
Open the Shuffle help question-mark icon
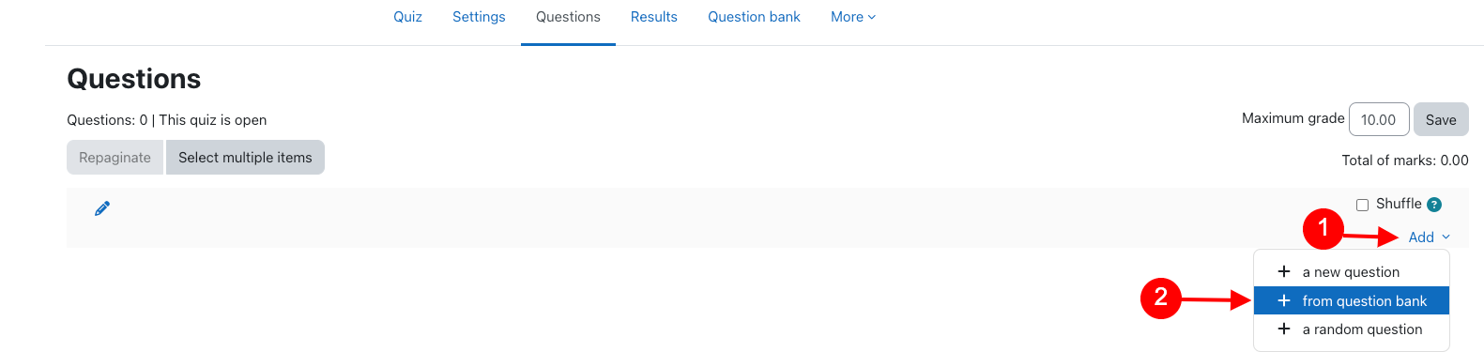coord(1434,205)
